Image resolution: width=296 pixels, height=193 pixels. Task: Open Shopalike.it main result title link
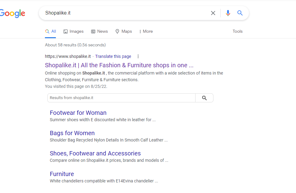point(119,65)
